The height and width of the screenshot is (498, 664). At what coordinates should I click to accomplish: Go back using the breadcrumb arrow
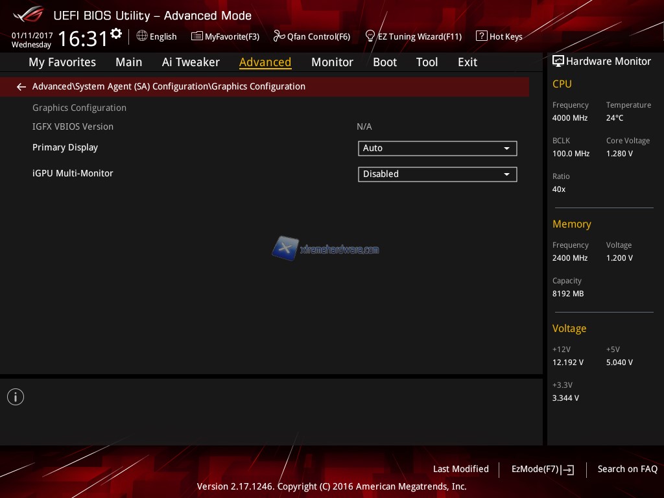[x=21, y=87]
